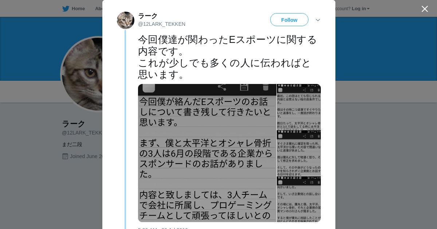437x229 pixels.
Task: Close the tweet overlay with X
Action: click(x=425, y=9)
